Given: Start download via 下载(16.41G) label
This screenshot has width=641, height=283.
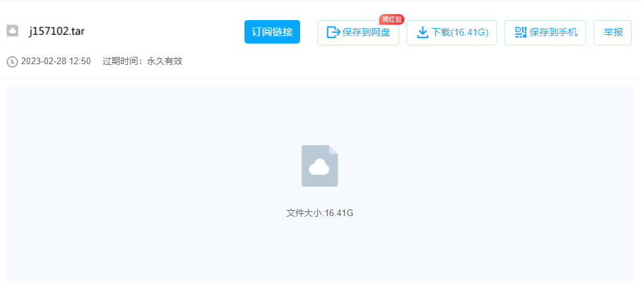Looking at the screenshot, I should click(x=460, y=32).
